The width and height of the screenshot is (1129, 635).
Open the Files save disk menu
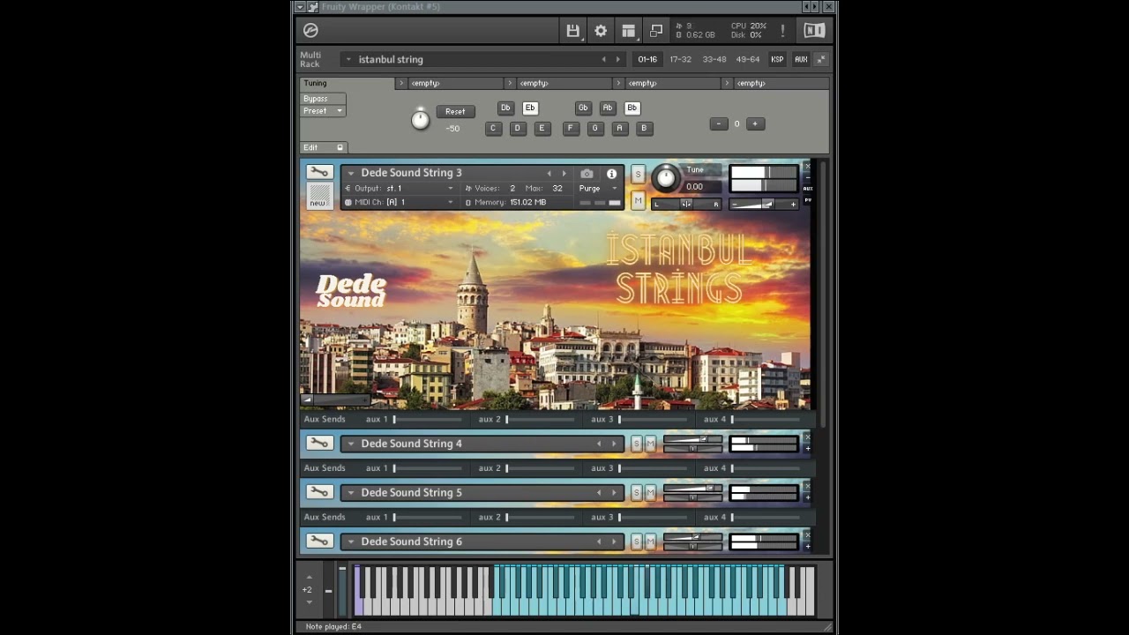point(572,31)
